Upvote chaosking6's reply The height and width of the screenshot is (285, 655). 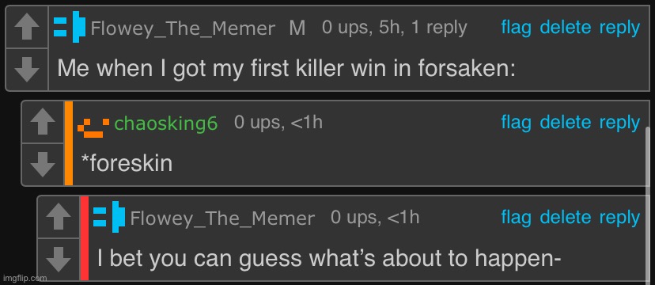pos(43,123)
